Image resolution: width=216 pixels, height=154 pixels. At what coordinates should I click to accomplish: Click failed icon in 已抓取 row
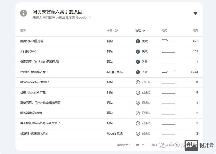pyautogui.click(x=138, y=72)
